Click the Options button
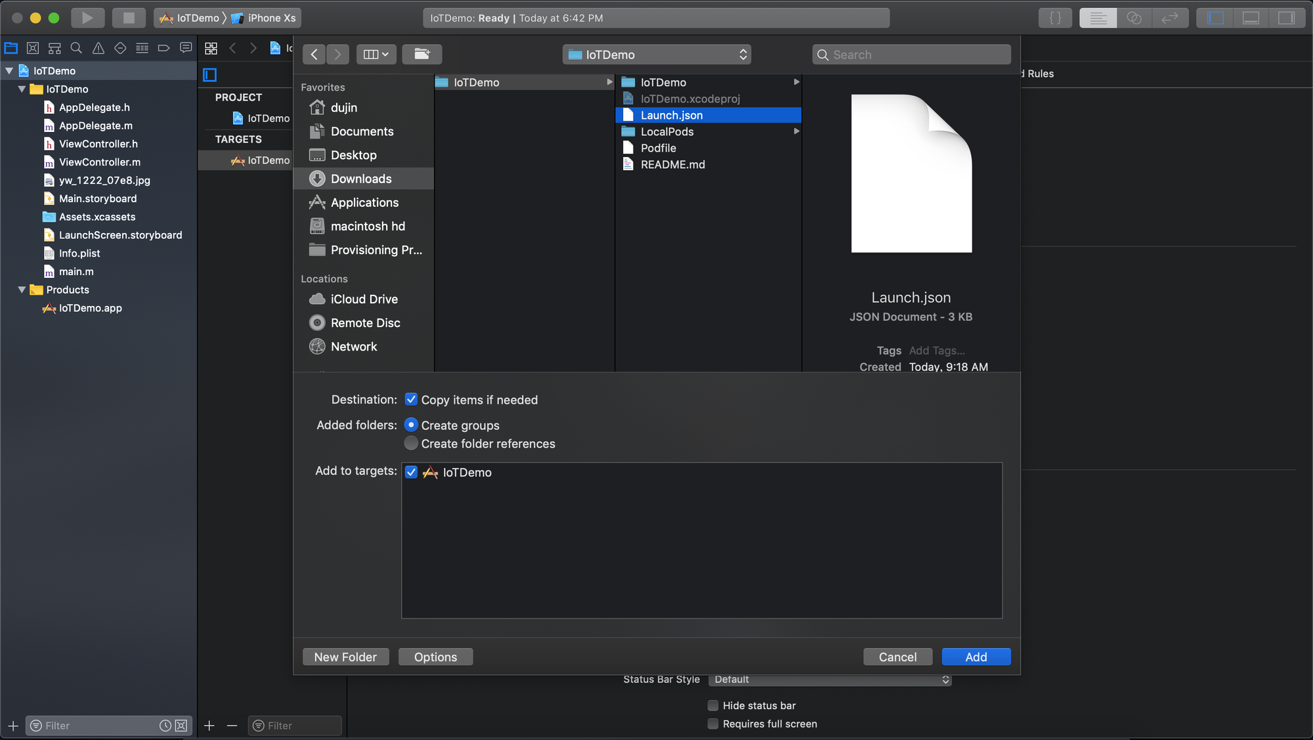The width and height of the screenshot is (1313, 740). click(435, 657)
